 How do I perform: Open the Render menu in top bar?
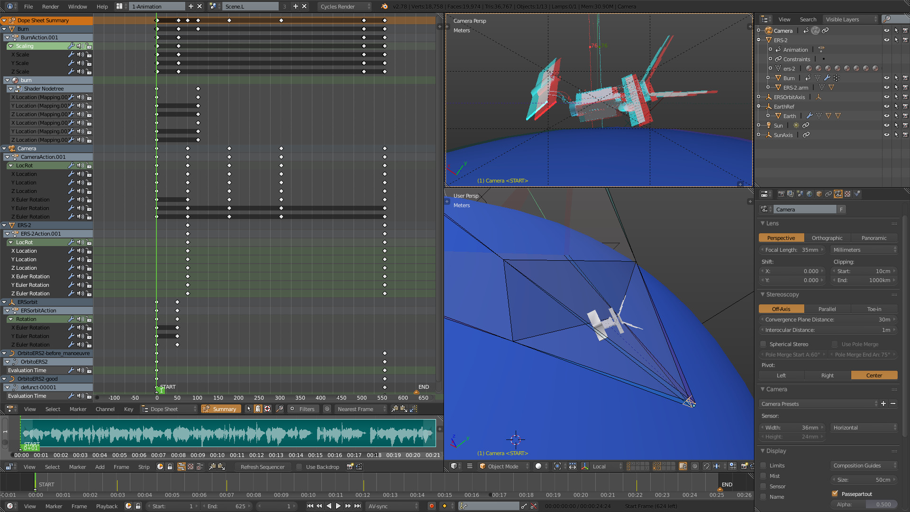(50, 7)
